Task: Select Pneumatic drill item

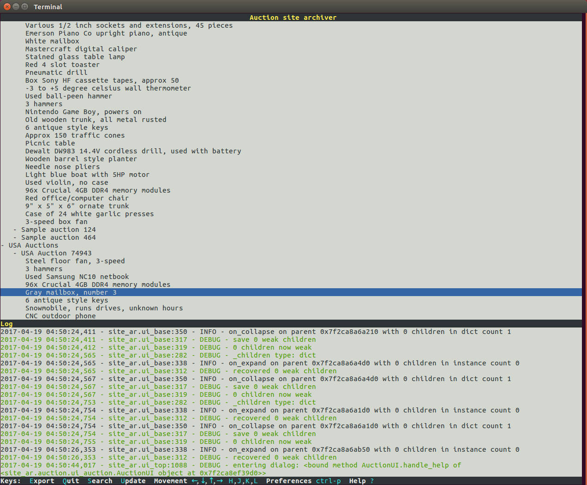Action: [56, 73]
